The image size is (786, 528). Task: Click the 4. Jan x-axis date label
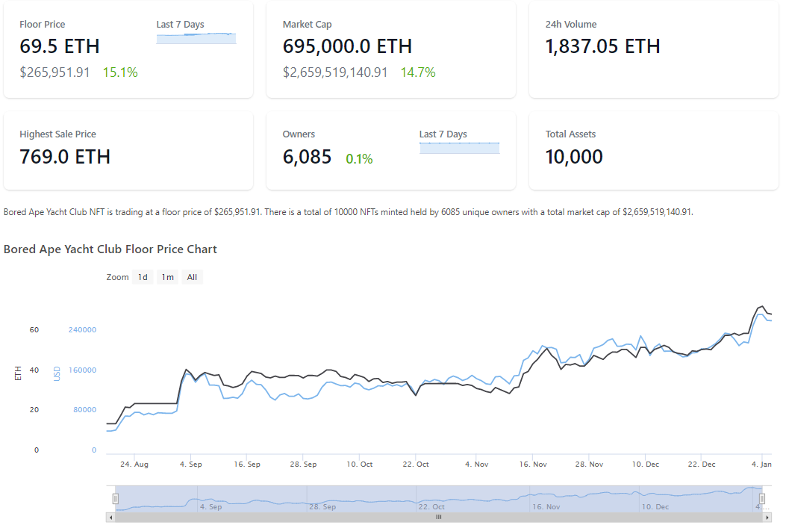point(761,465)
